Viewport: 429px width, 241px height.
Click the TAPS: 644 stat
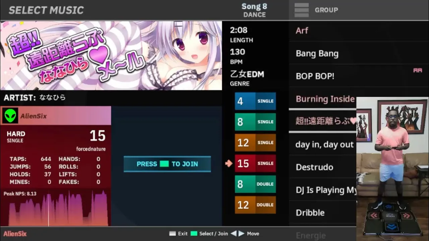(30, 159)
